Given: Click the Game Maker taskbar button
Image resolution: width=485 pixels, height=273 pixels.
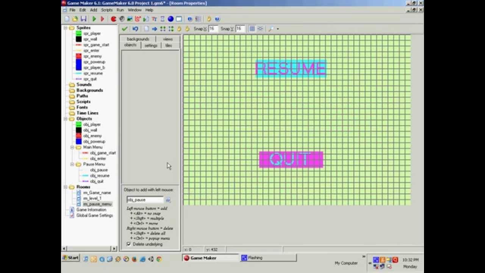Looking at the screenshot, I should 211,258.
